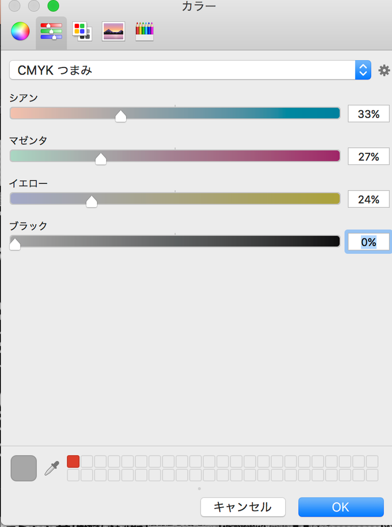Switch to the color wheel picker
The width and height of the screenshot is (392, 527).
point(20,31)
